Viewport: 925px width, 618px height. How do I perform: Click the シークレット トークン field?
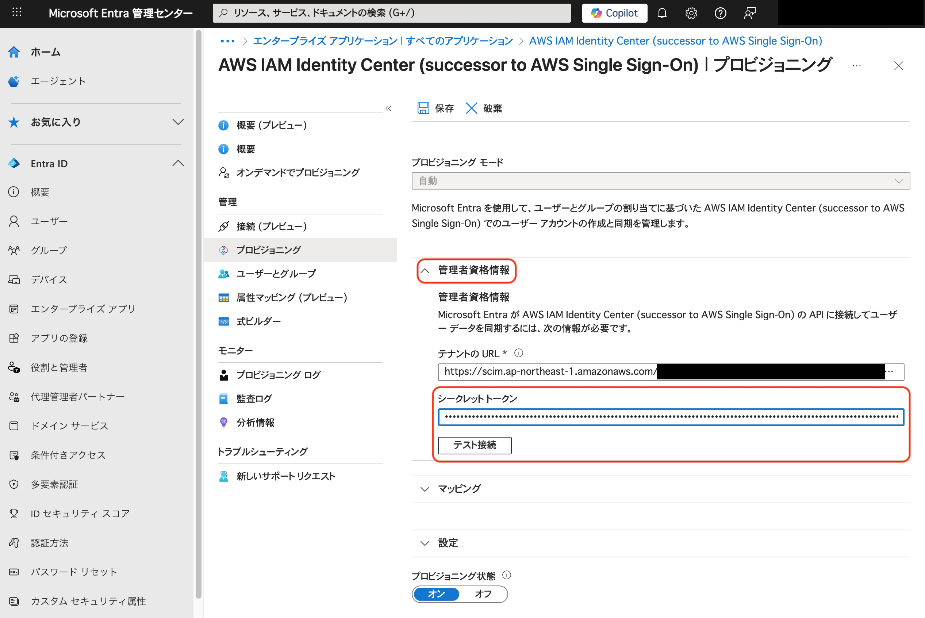pyautogui.click(x=671, y=417)
